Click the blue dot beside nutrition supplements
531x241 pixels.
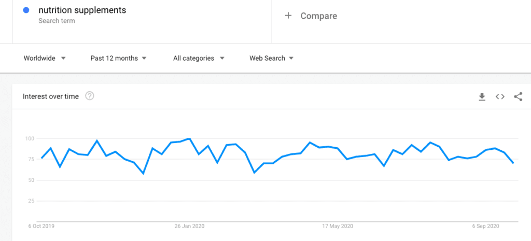pyautogui.click(x=26, y=10)
